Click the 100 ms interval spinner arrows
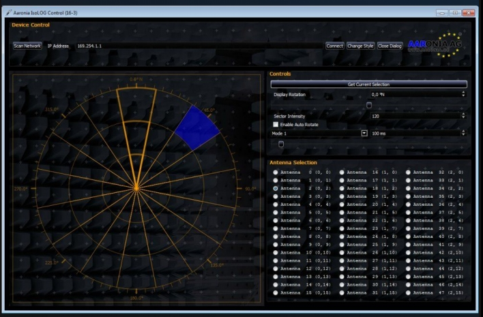483x317 pixels. (x=463, y=133)
